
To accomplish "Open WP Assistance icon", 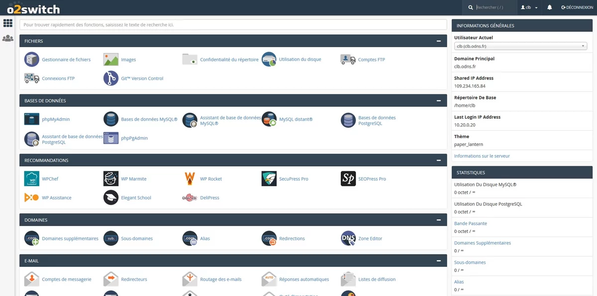I will 32,198.
